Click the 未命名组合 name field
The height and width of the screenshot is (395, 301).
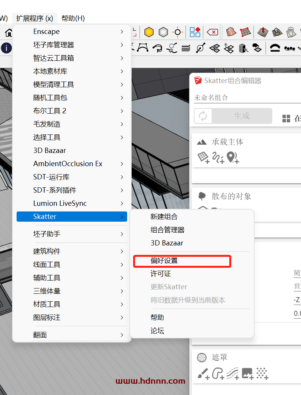(247, 97)
